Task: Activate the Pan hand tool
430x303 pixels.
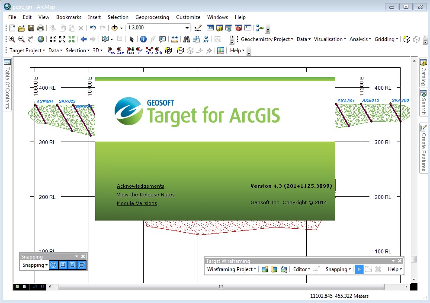Action: (31, 39)
